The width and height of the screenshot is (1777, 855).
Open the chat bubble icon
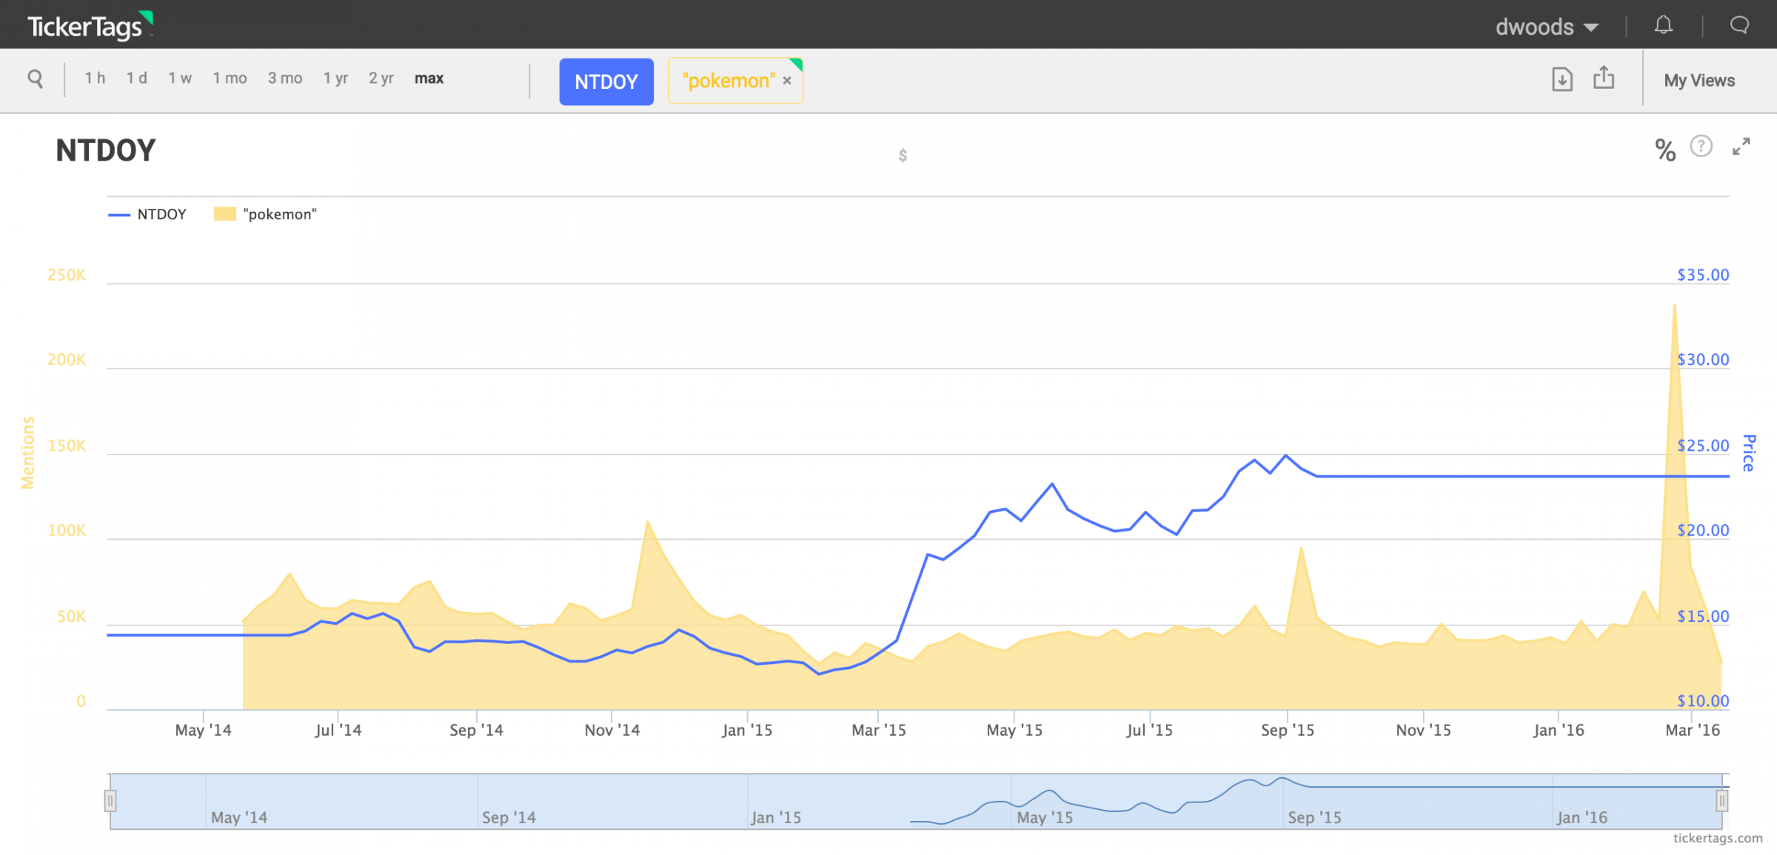pyautogui.click(x=1739, y=25)
